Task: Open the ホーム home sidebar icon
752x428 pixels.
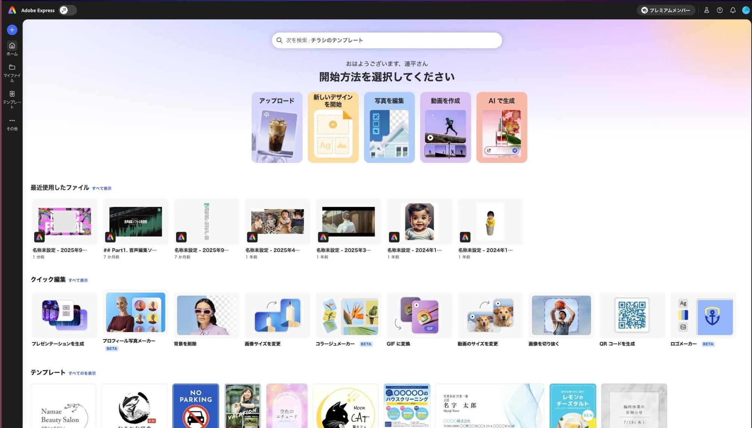Action: (12, 49)
